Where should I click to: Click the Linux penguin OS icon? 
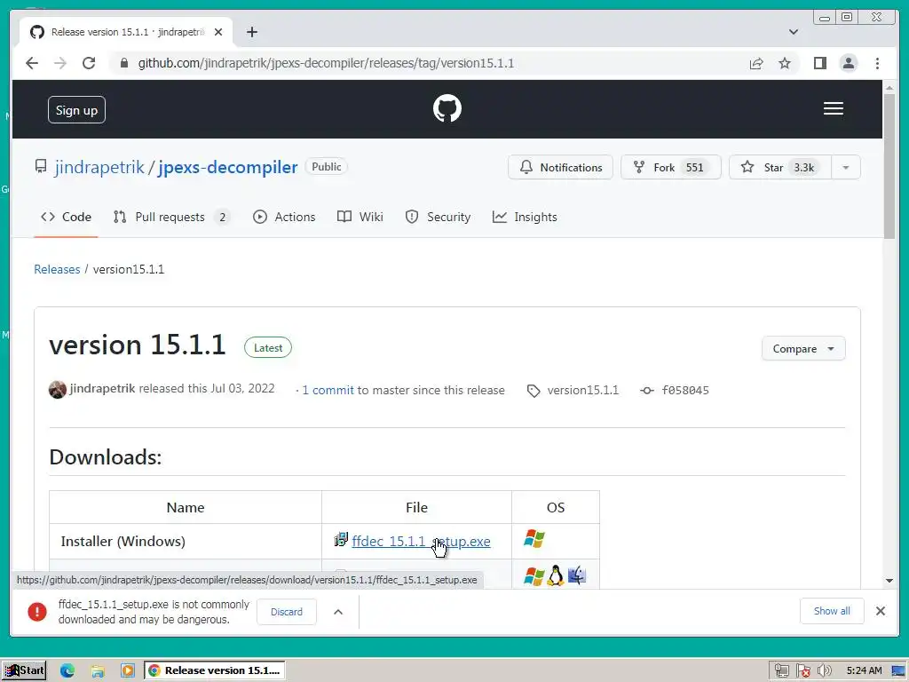click(556, 575)
